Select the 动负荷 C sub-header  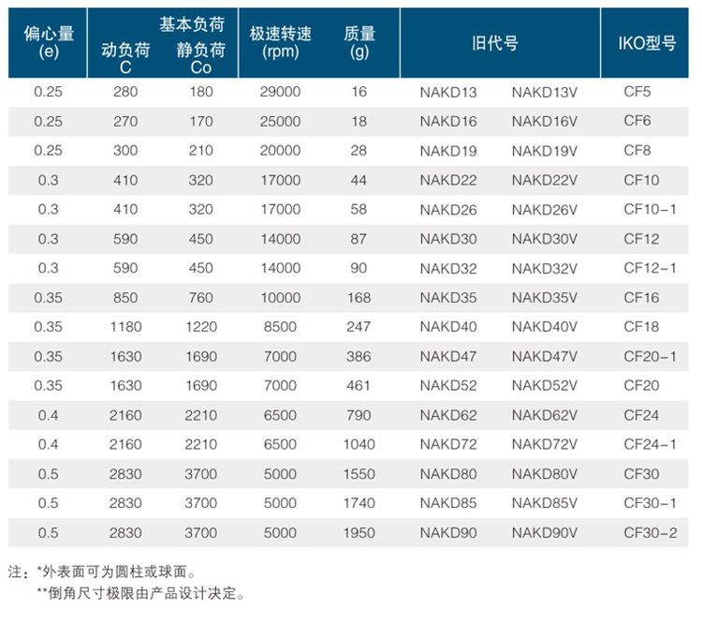coord(125,59)
